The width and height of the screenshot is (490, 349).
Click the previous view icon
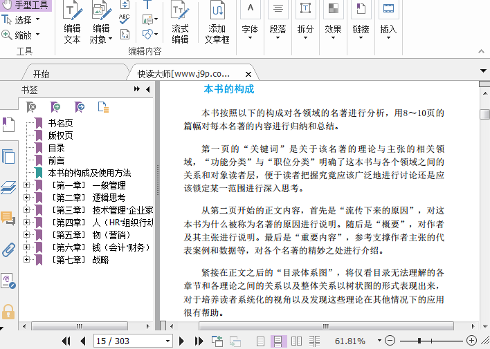point(217,341)
